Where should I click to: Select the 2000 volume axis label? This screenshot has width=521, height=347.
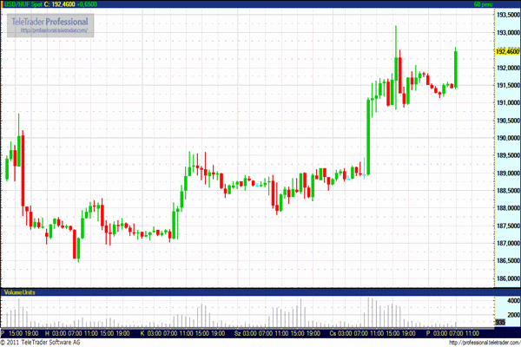tap(514, 315)
